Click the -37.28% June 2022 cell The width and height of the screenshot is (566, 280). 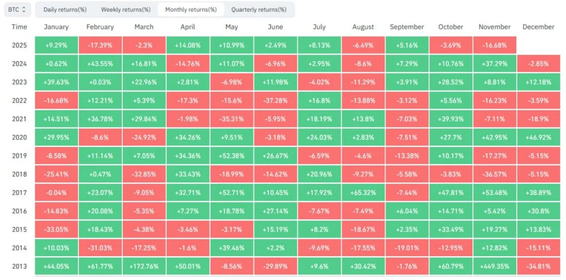point(275,101)
